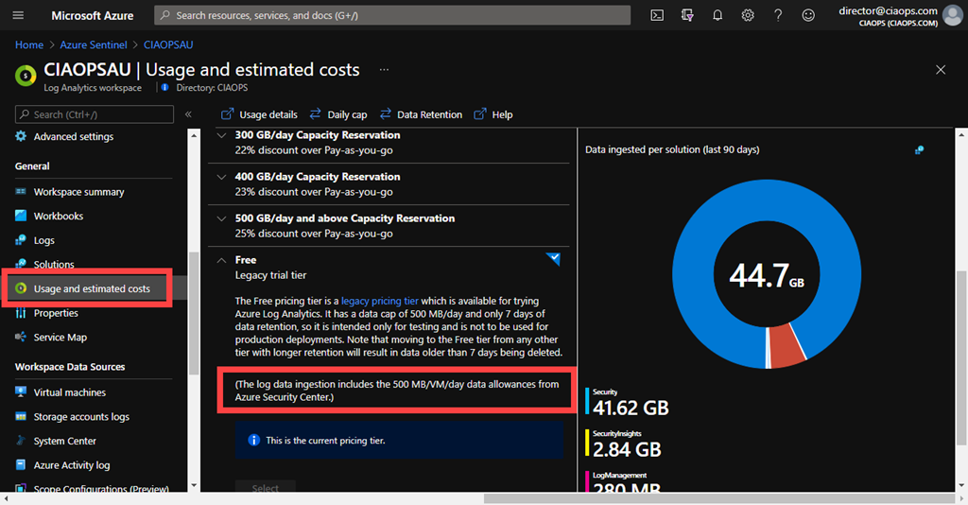Select Workbooks in the left menu
968x505 pixels.
click(59, 216)
